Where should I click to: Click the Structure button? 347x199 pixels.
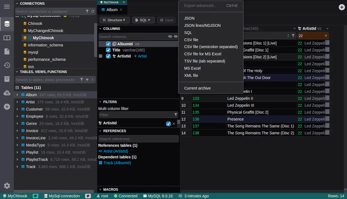pyautogui.click(x=114, y=20)
